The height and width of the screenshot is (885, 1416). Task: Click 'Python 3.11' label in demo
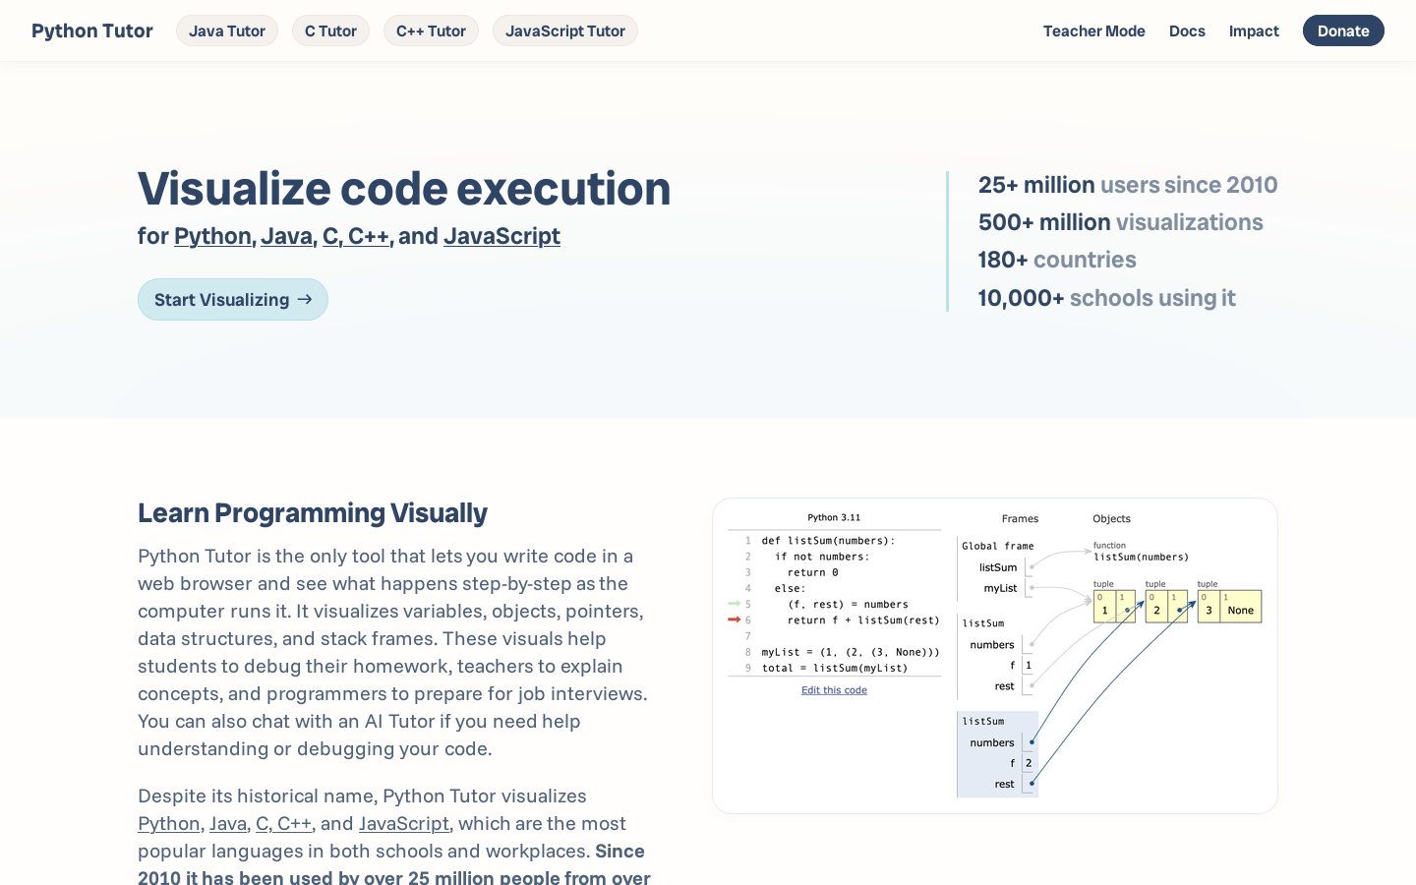pyautogui.click(x=834, y=517)
